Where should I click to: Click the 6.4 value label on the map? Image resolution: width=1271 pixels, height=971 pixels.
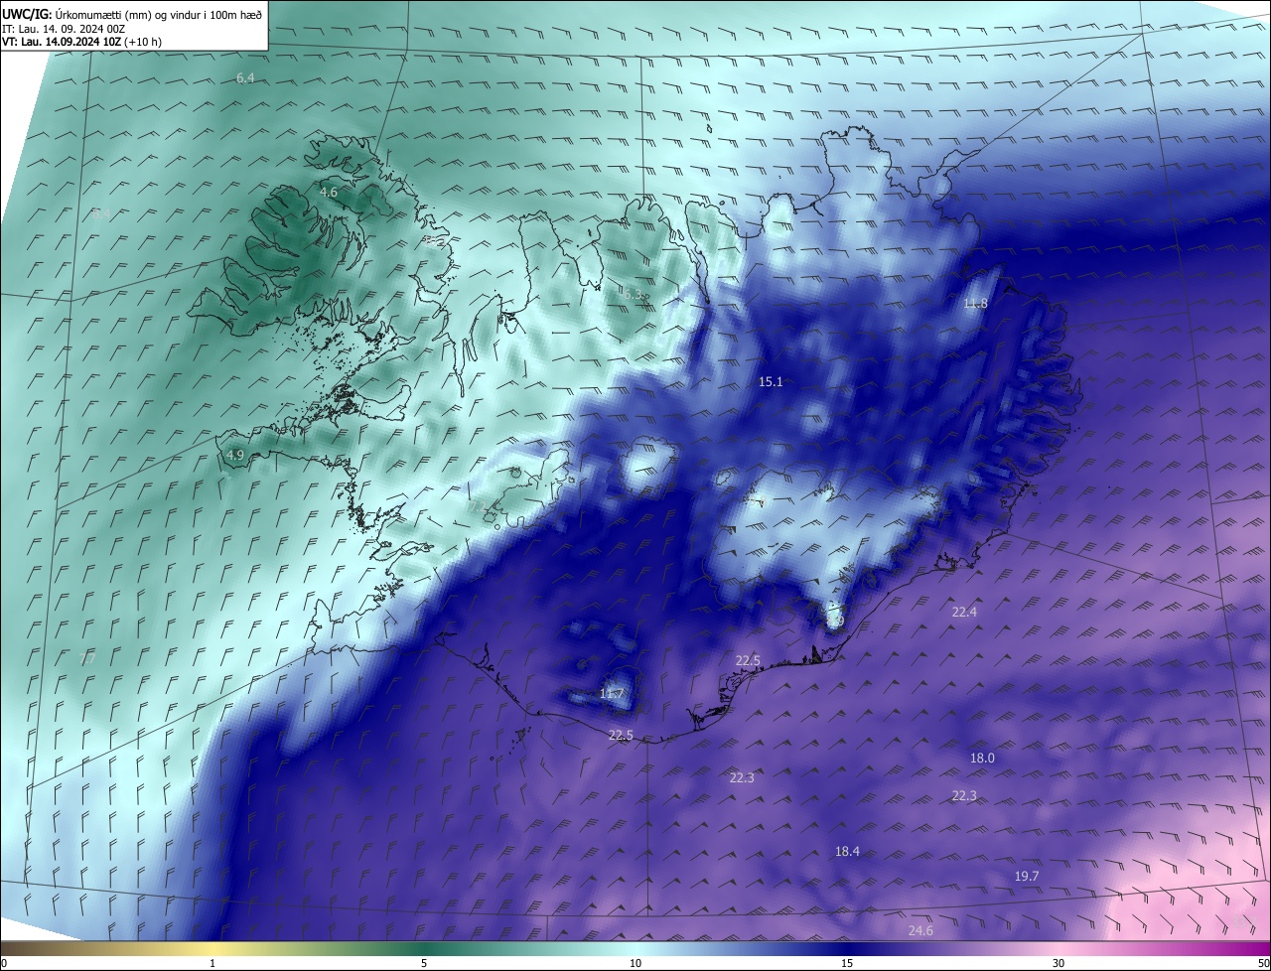245,77
